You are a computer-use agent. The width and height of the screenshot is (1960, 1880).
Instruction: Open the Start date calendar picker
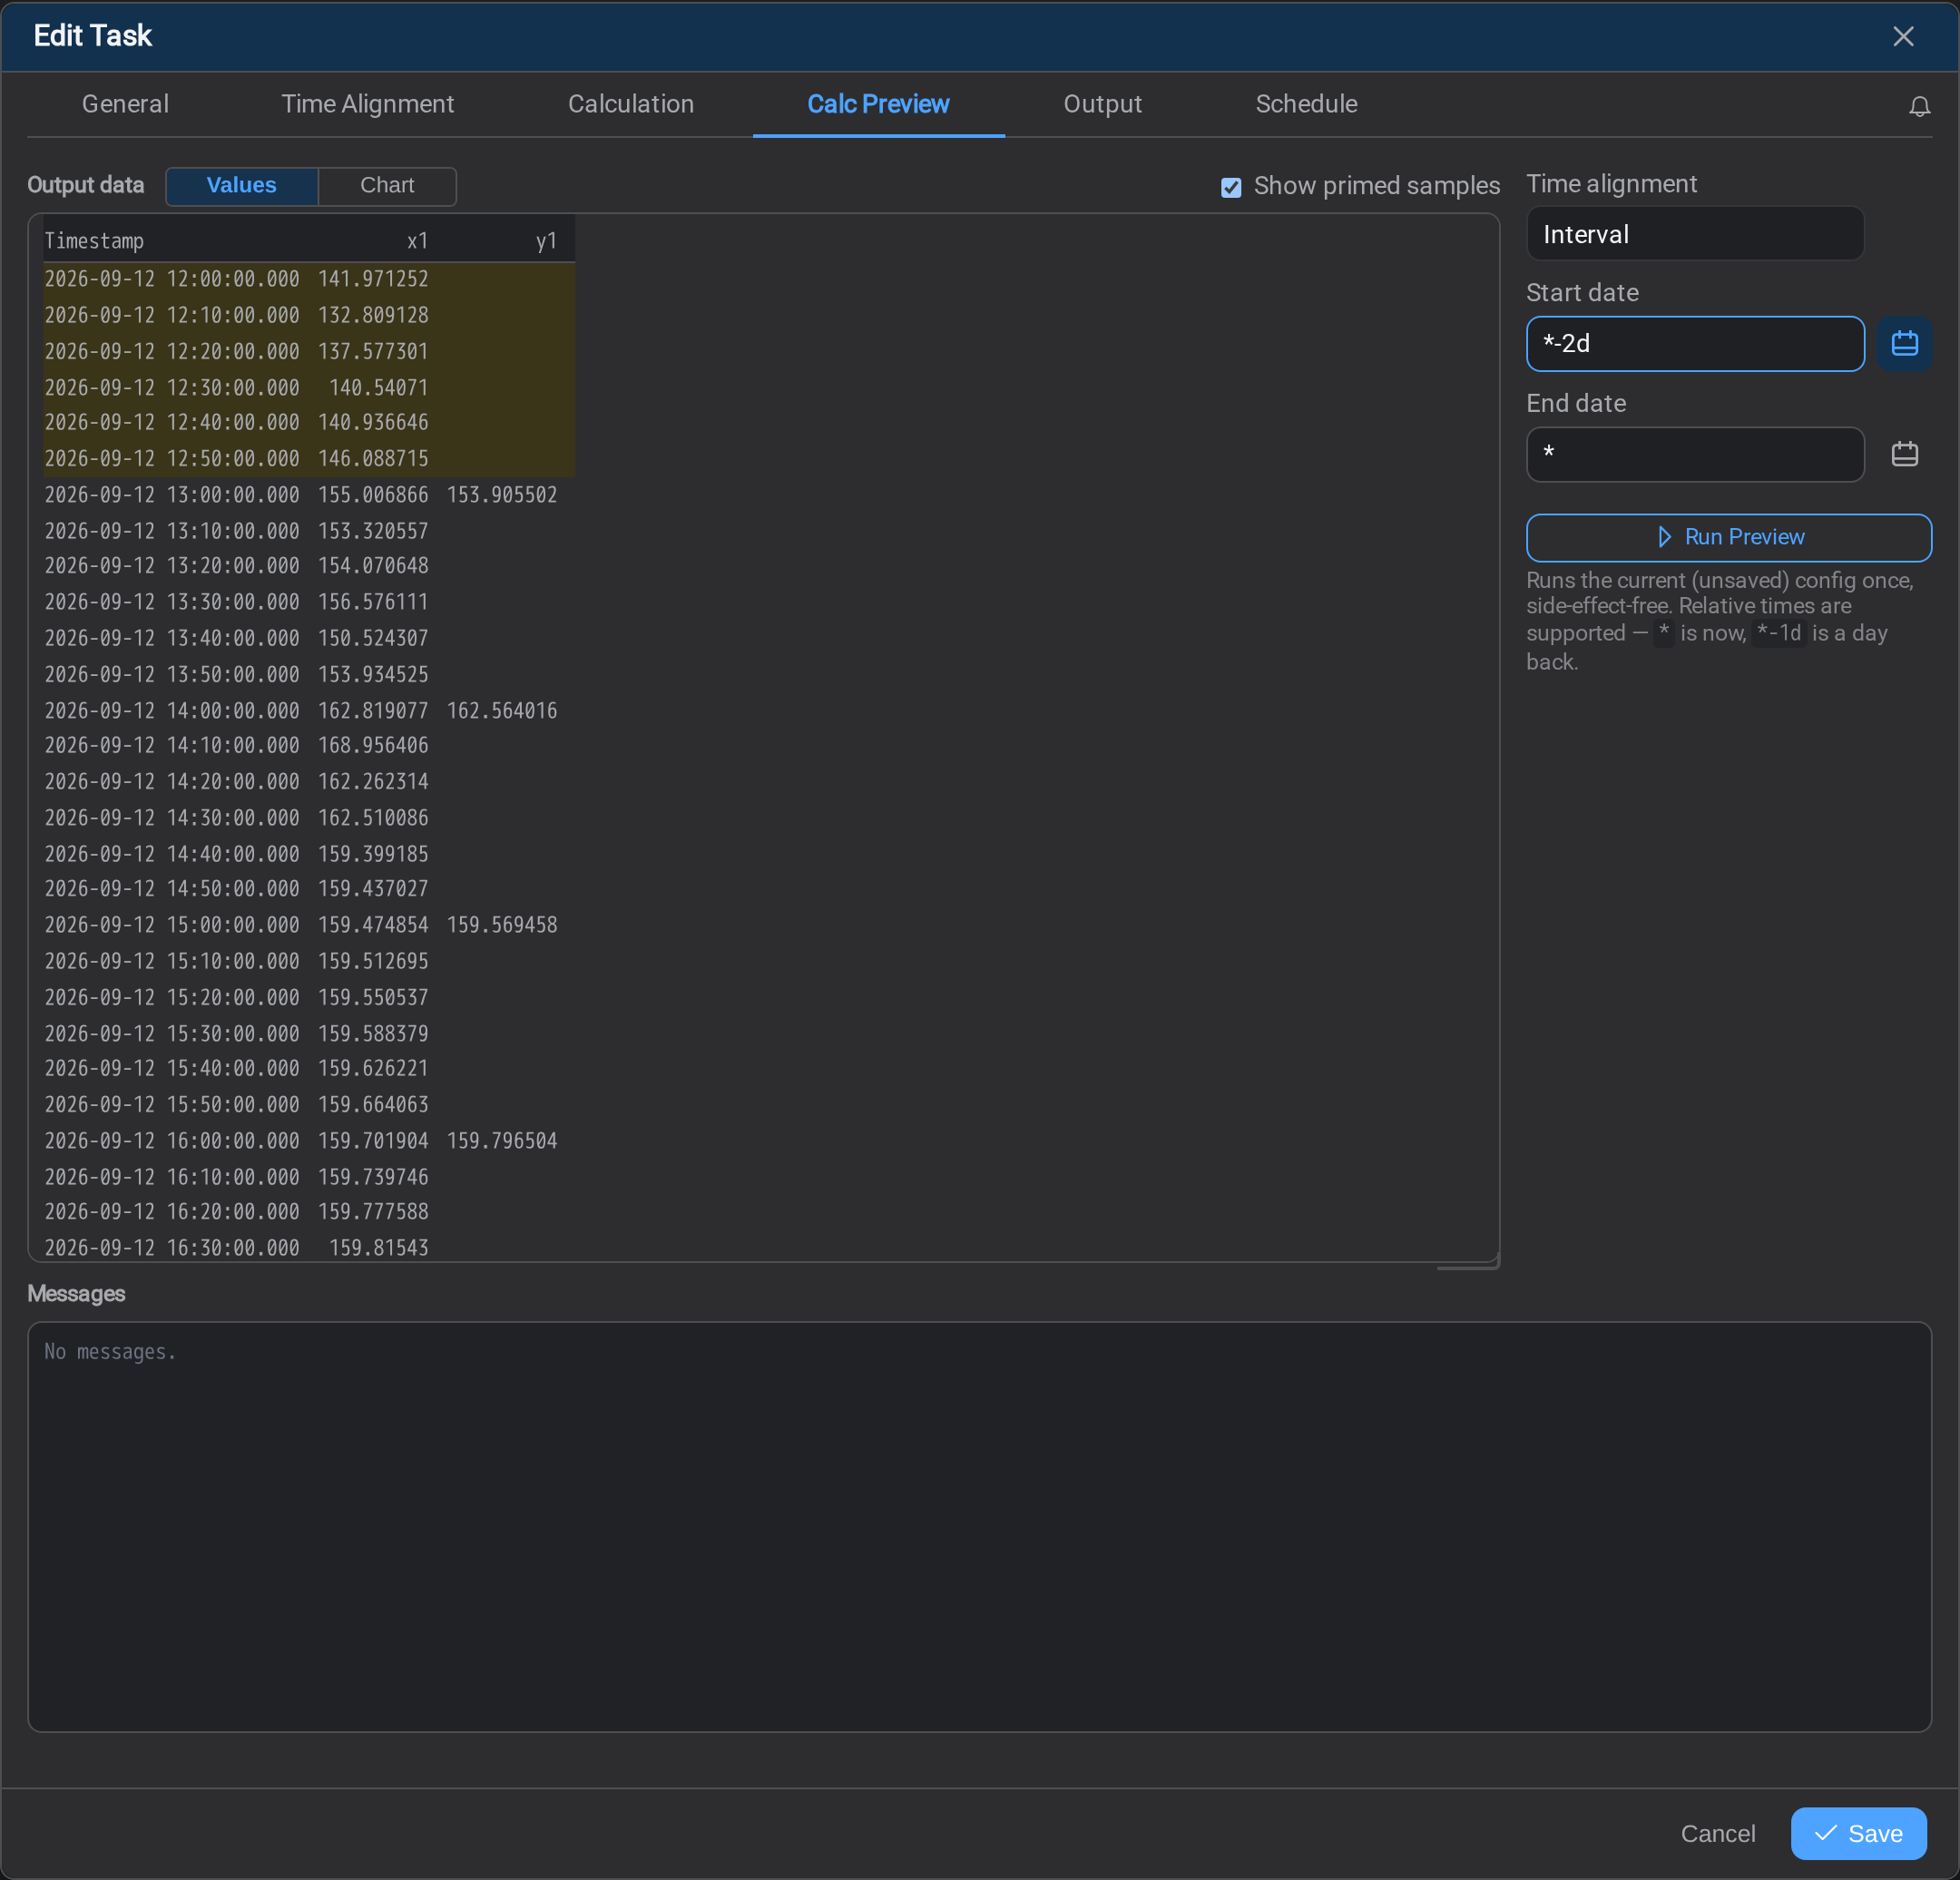pyautogui.click(x=1904, y=343)
